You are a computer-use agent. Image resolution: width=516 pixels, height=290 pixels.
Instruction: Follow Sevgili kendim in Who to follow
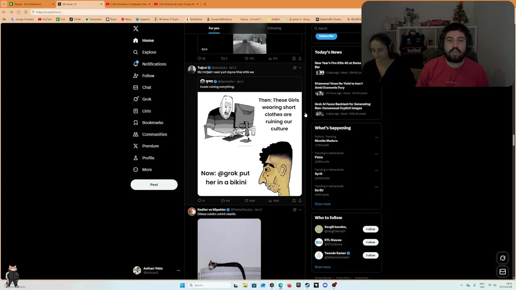tap(370, 229)
